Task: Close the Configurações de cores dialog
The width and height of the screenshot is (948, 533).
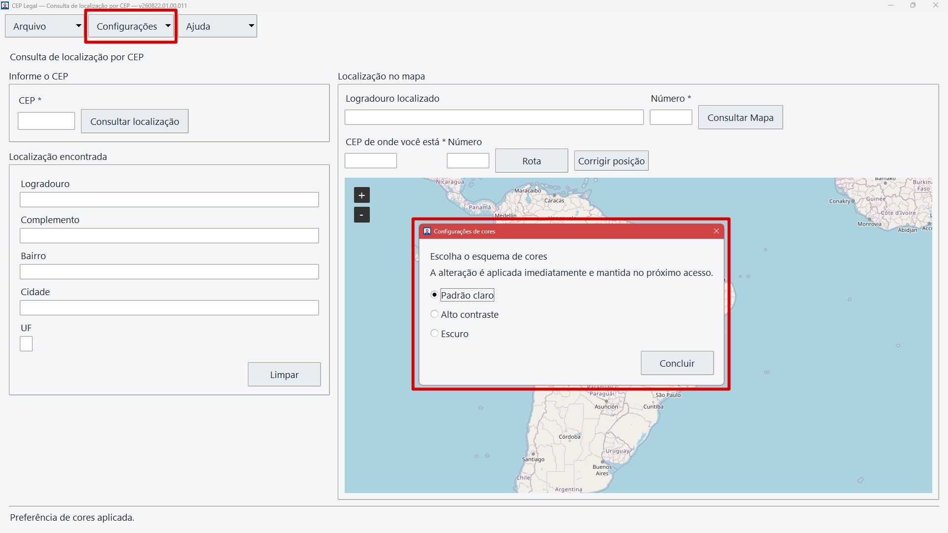Action: coord(716,231)
